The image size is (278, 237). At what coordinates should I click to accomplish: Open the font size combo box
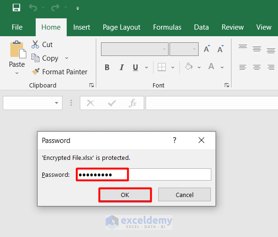click(x=184, y=49)
